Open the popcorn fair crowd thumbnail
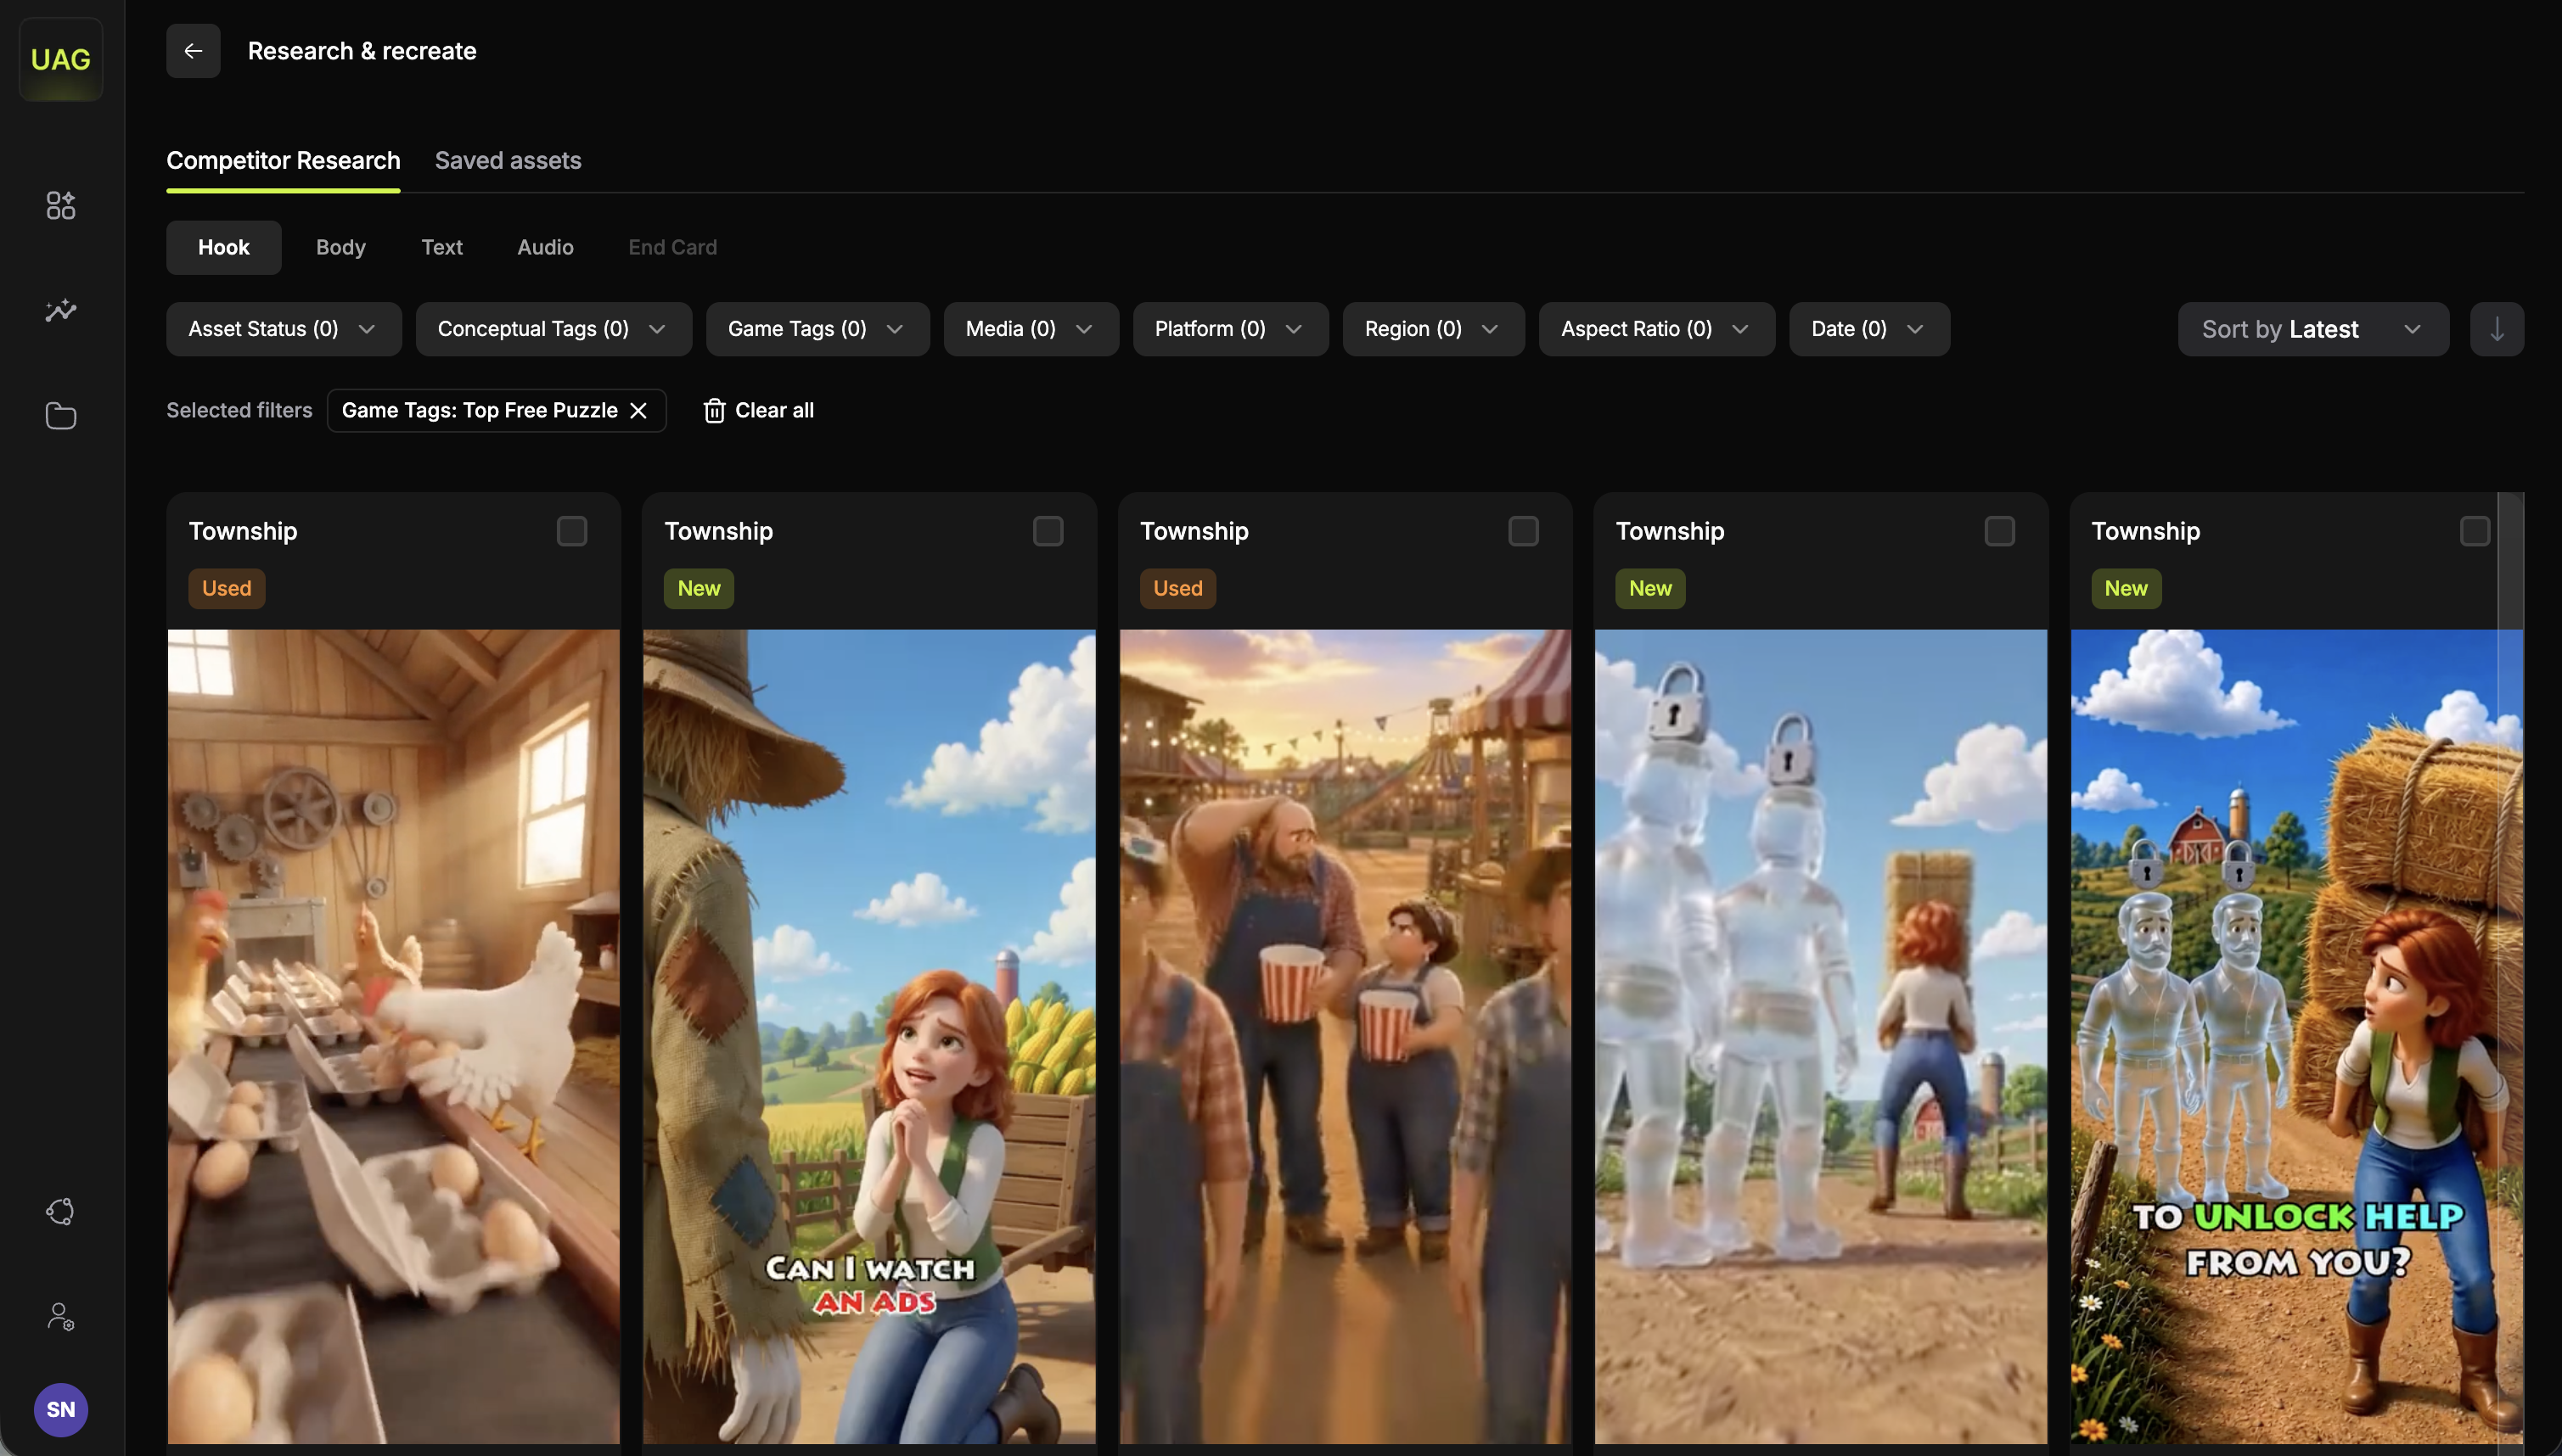 (x=1346, y=1036)
